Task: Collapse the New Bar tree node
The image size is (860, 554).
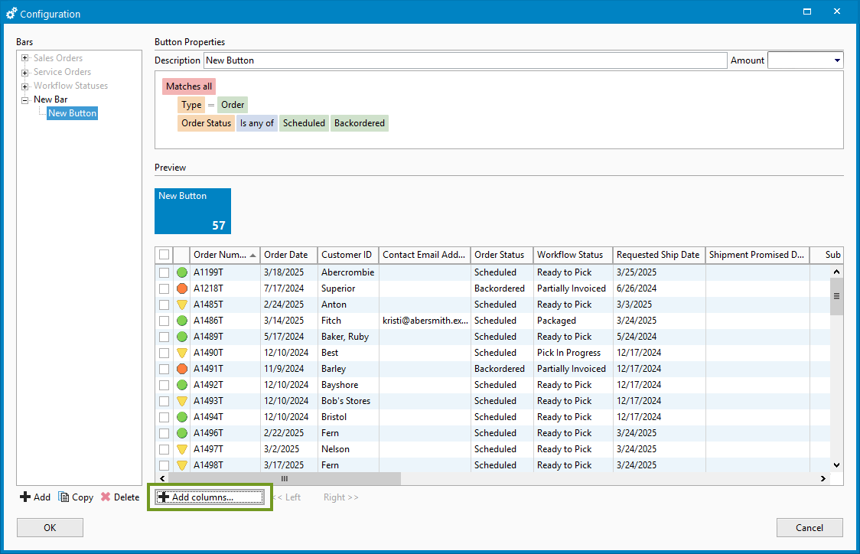Action: click(x=25, y=99)
